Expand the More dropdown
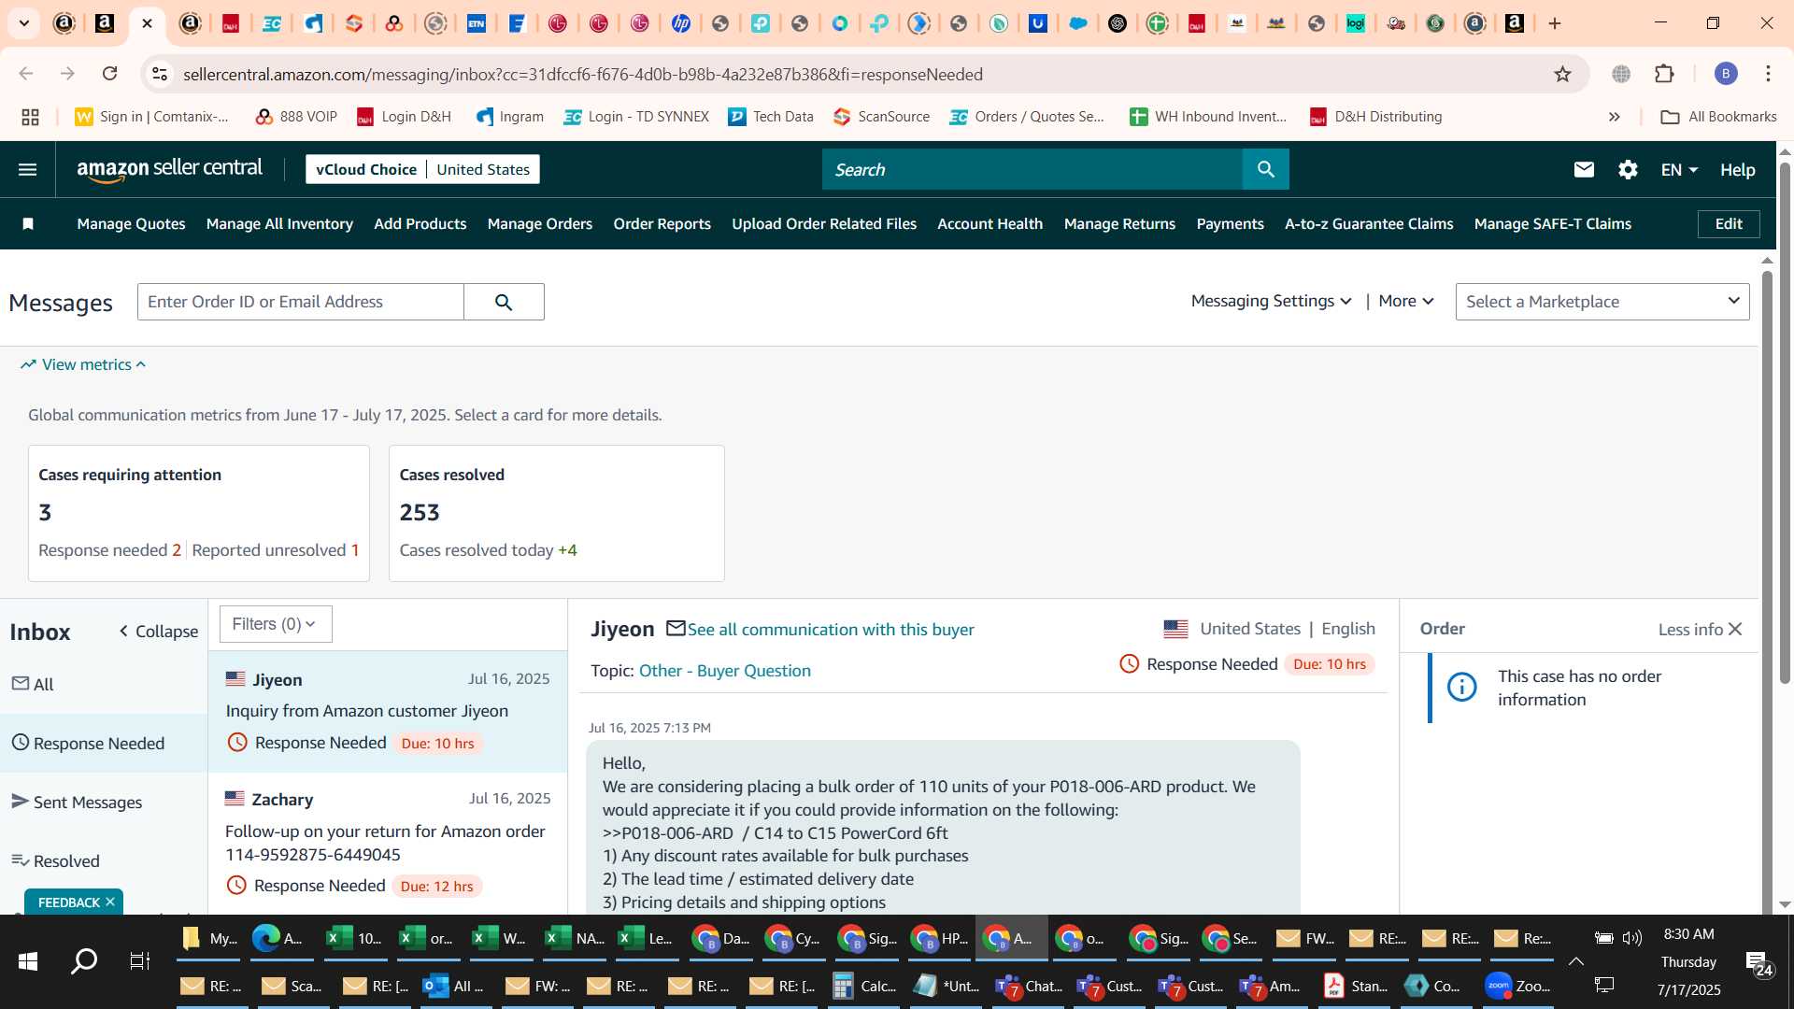The image size is (1794, 1009). (x=1405, y=301)
